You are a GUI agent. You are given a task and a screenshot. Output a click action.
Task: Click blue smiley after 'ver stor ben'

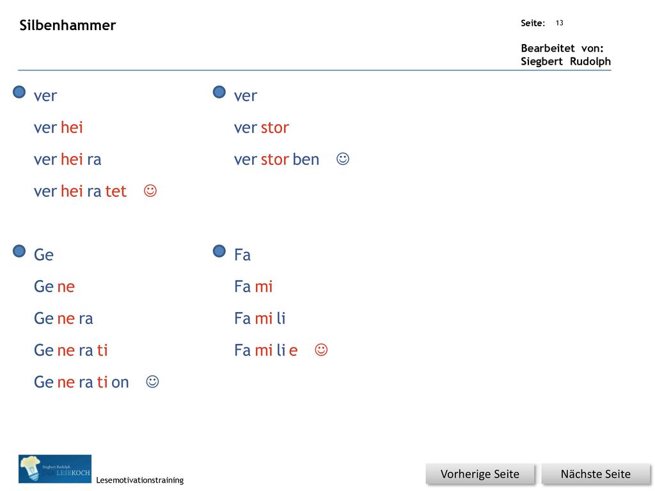coord(343,159)
